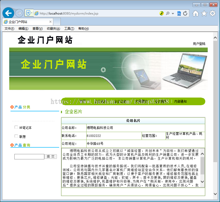Check the 联想 product checkbox
This screenshot has width=220, height=202.
tap(16, 136)
